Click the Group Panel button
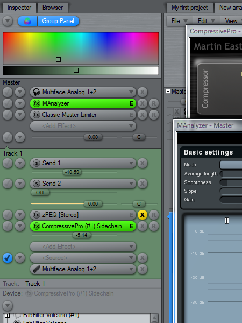The height and width of the screenshot is (323, 242). 58,21
